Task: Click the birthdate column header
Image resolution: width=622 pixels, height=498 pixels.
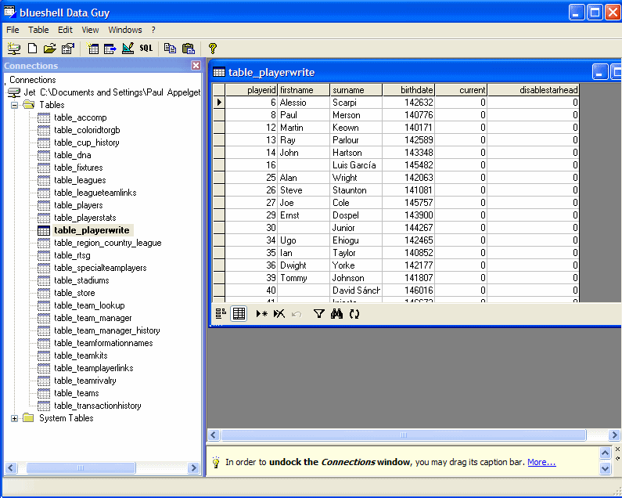Action: (x=408, y=90)
